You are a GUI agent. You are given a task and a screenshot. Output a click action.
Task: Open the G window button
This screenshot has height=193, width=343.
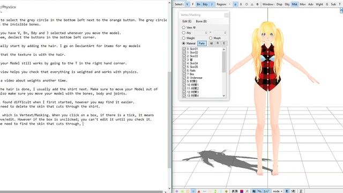pyautogui.click(x=327, y=4)
